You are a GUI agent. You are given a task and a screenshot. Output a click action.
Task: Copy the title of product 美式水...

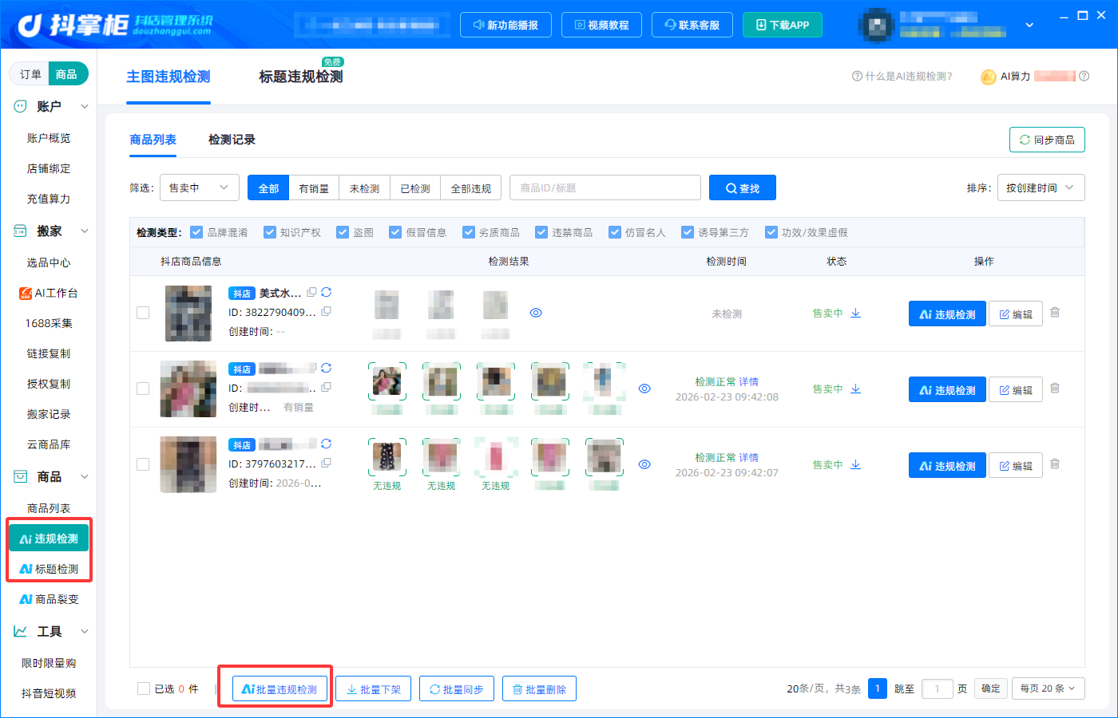pyautogui.click(x=311, y=292)
